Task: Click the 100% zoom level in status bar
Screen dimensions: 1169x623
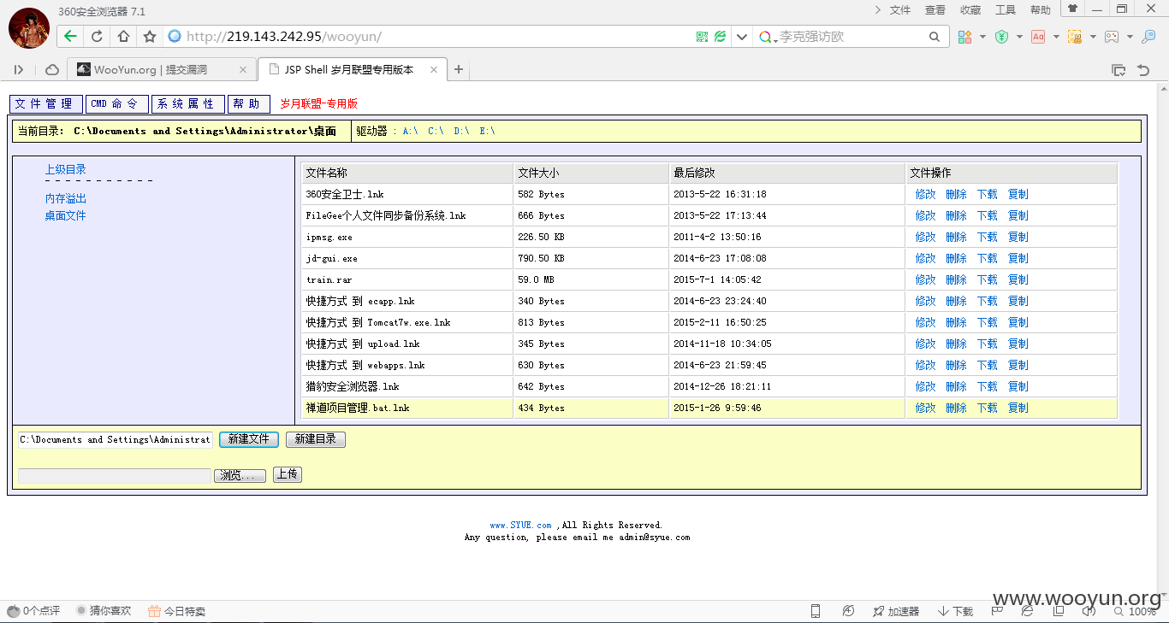Action: click(x=1142, y=611)
